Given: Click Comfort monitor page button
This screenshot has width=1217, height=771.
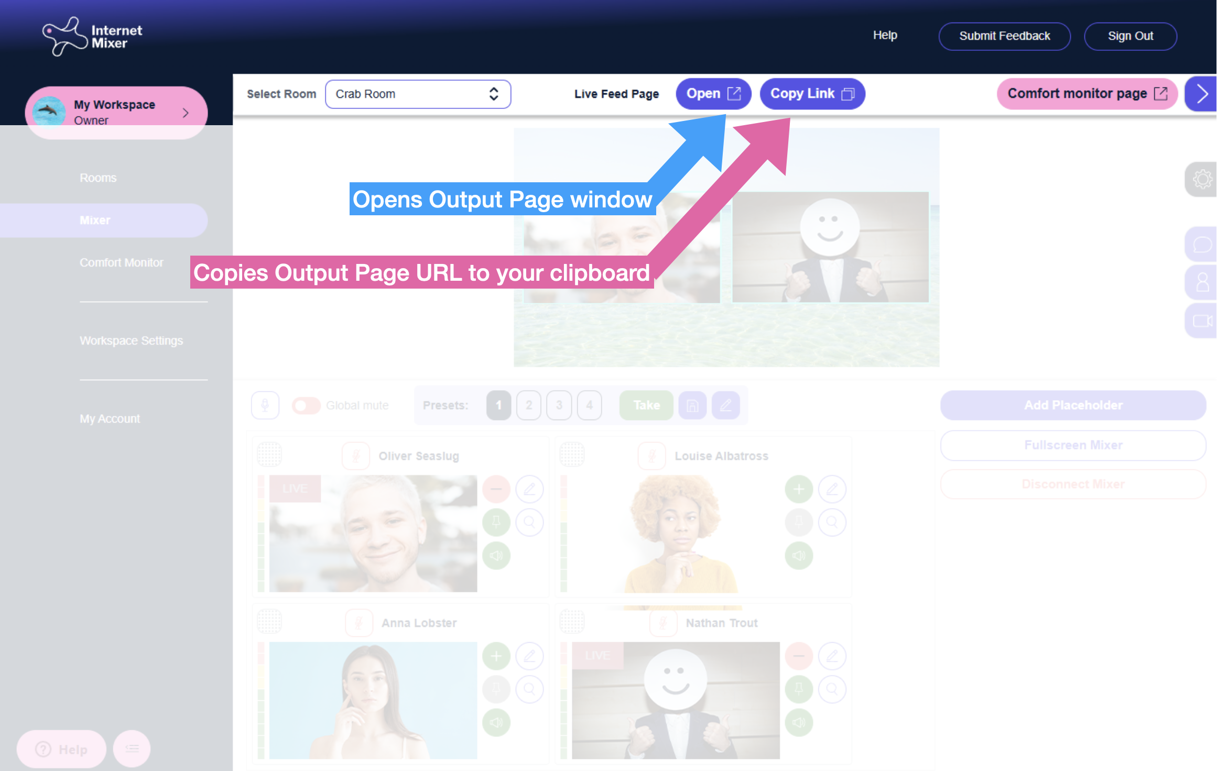Looking at the screenshot, I should point(1087,94).
